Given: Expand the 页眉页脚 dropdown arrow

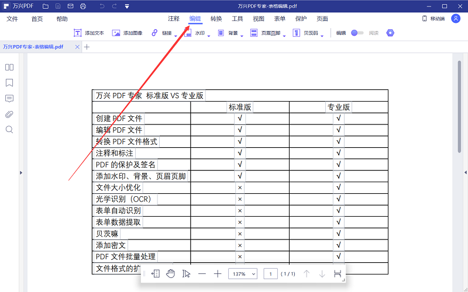Looking at the screenshot, I should (x=284, y=36).
